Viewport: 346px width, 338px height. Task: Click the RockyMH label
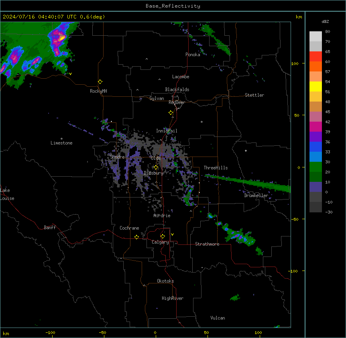[x=98, y=91]
